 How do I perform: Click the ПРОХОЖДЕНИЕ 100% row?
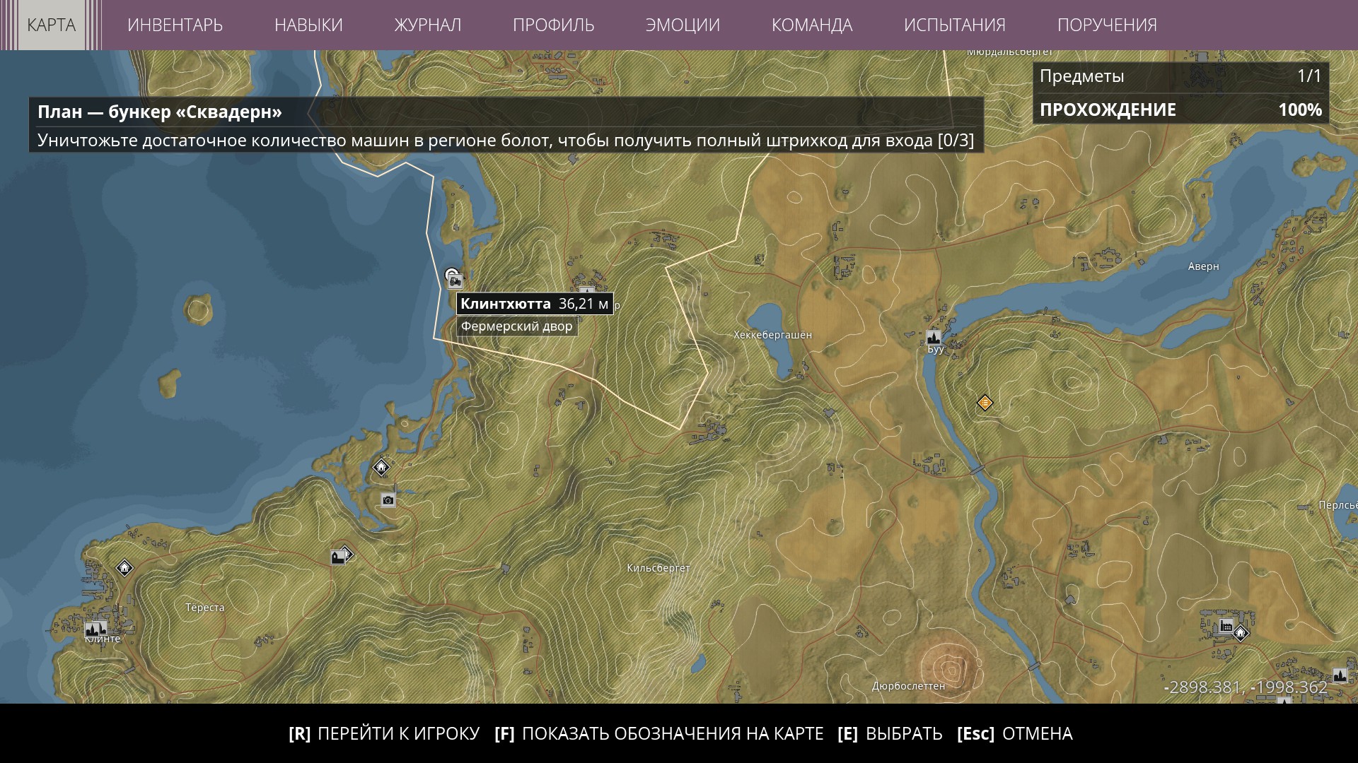[x=1180, y=110]
